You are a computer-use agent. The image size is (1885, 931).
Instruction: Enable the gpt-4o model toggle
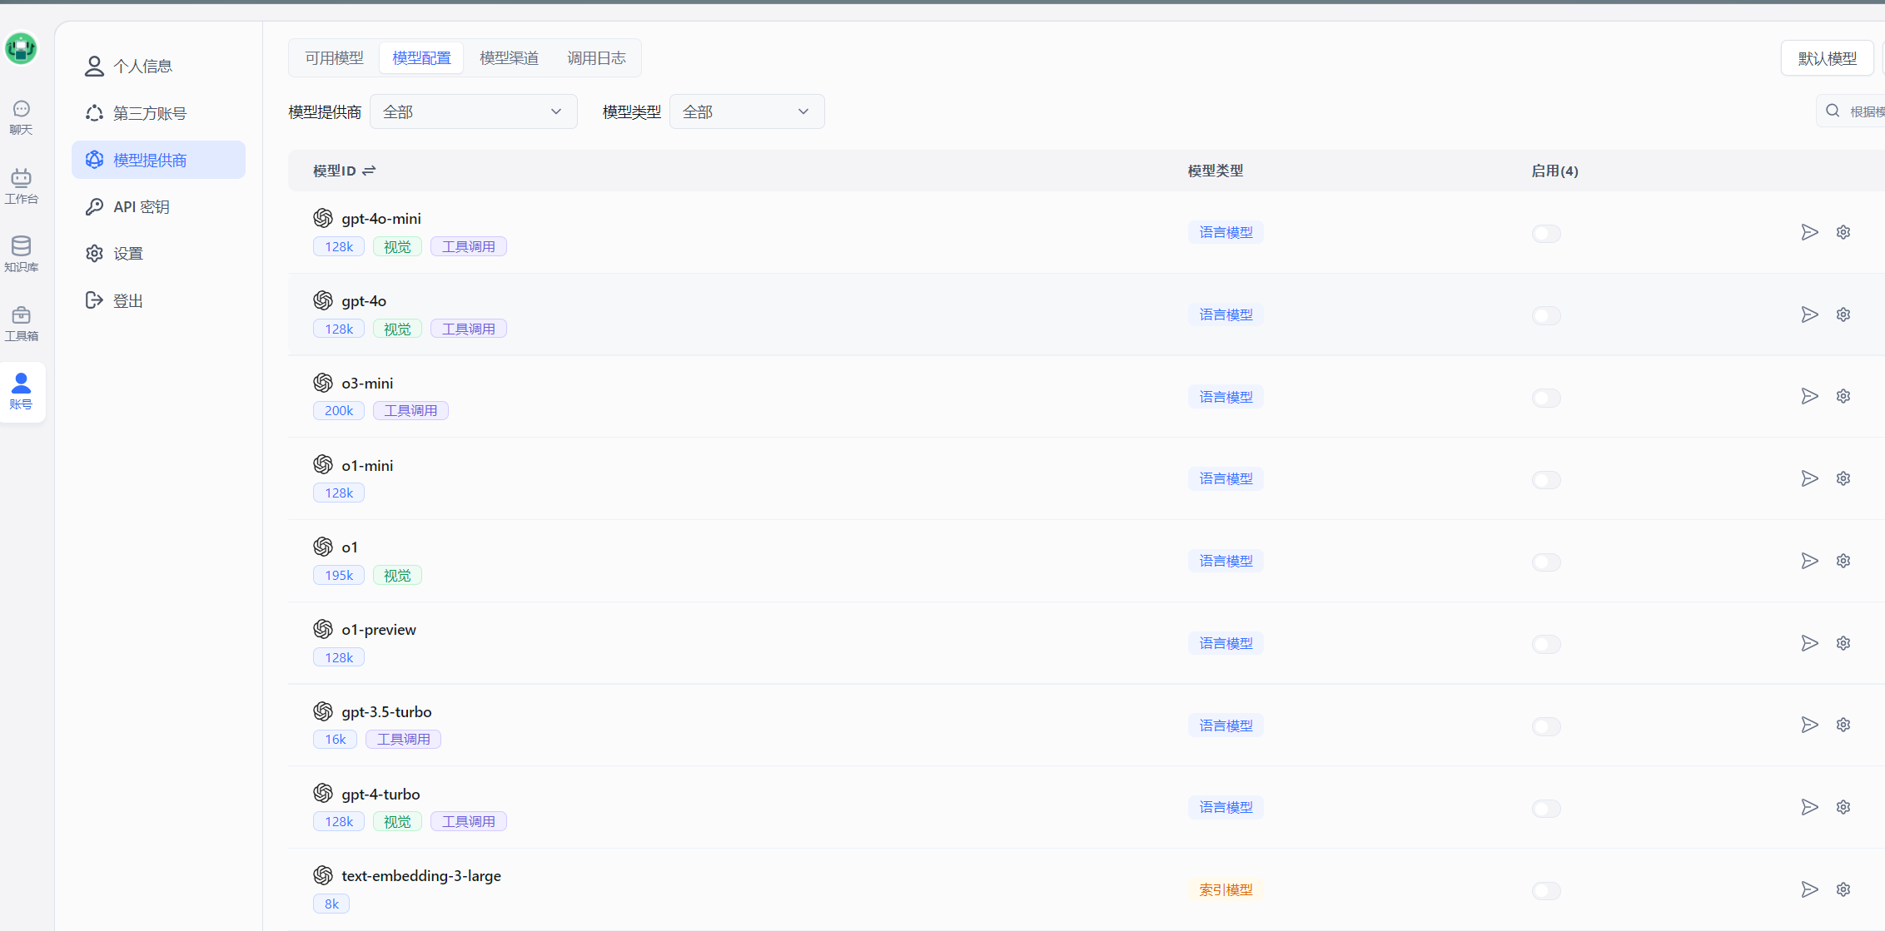1546,316
